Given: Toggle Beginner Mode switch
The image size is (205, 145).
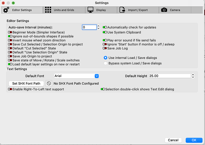Looking at the screenshot, I should coord(10,32).
